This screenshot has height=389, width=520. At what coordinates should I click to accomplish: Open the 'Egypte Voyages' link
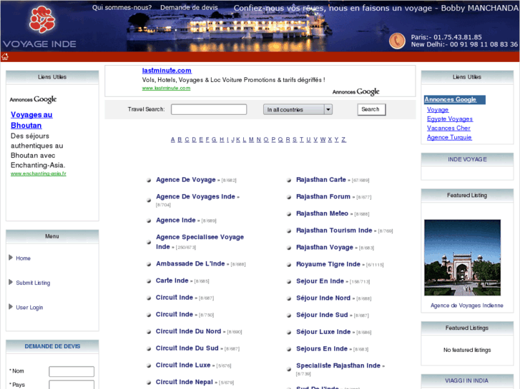point(450,119)
